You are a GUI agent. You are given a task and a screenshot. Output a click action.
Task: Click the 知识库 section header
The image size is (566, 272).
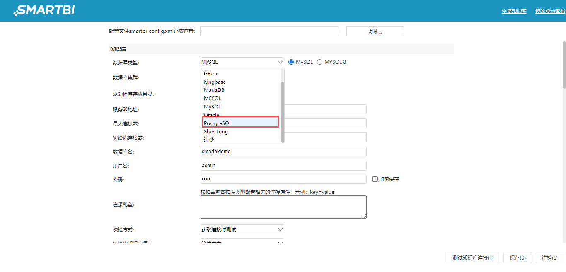click(281, 49)
